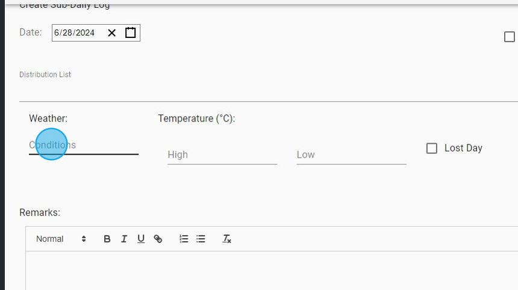Check the Lost Day checkbox

[432, 148]
